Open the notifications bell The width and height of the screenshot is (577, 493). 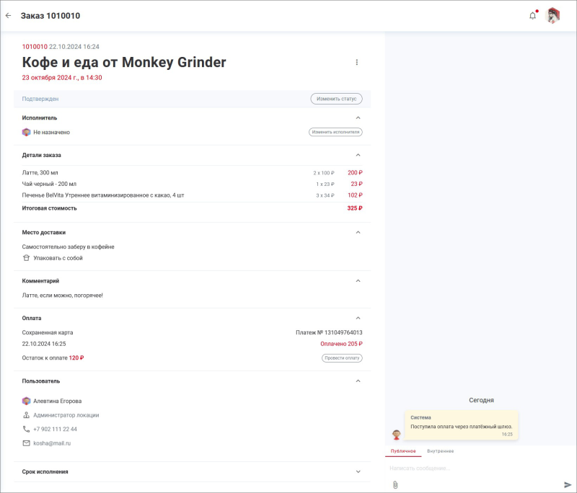point(533,16)
